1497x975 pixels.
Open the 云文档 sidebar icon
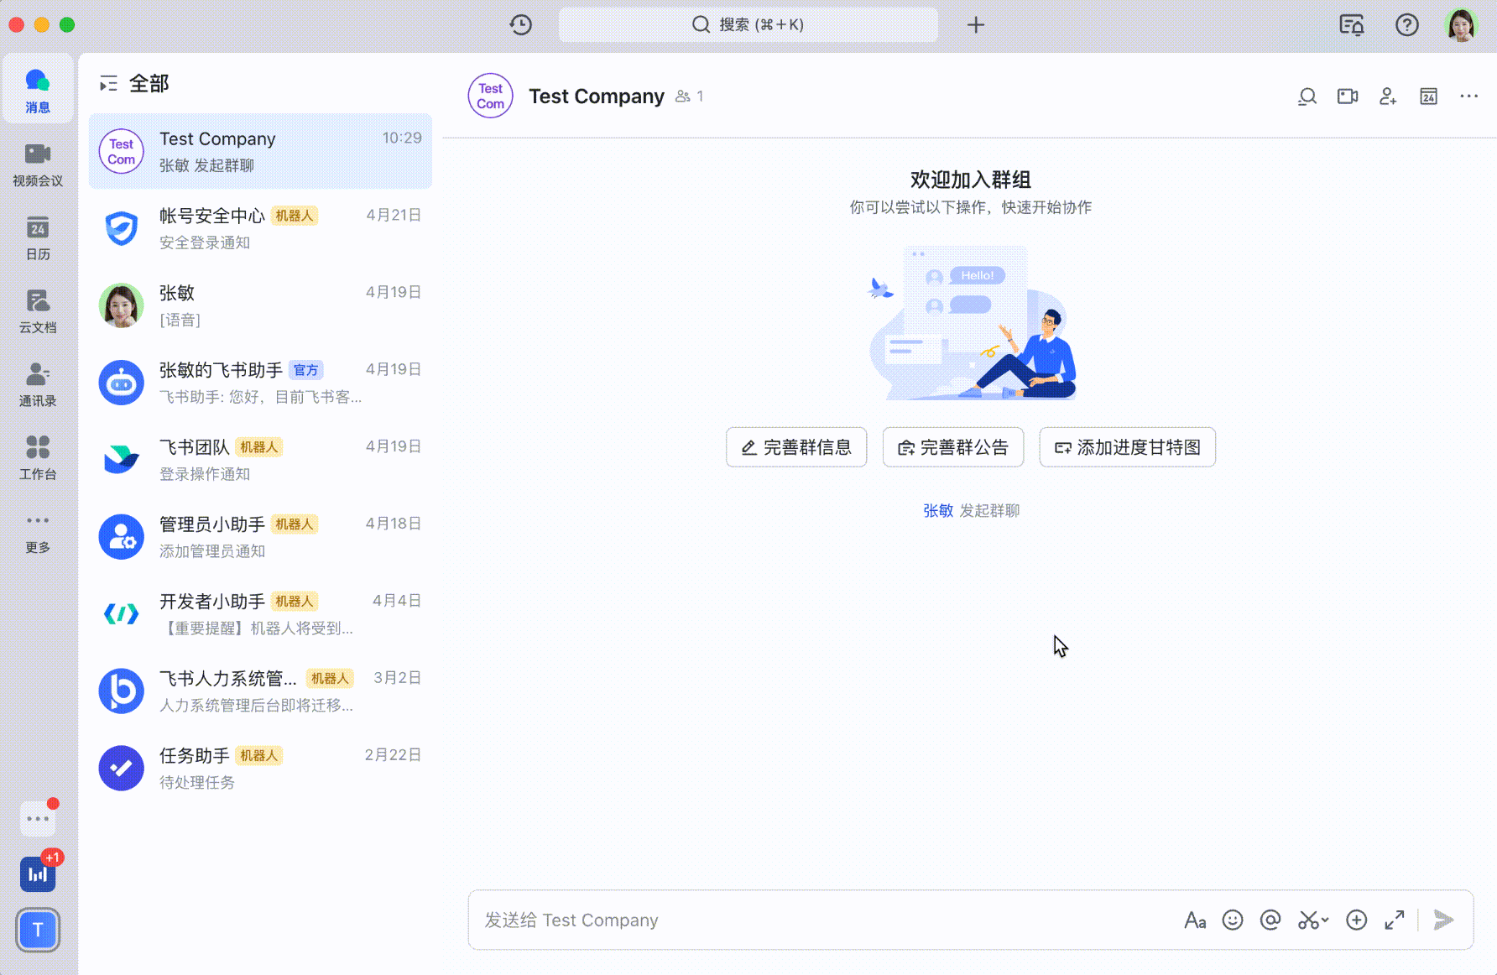coord(37,310)
